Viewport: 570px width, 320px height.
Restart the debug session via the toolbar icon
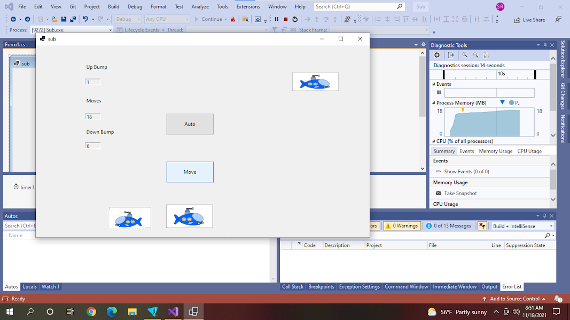[x=295, y=19]
